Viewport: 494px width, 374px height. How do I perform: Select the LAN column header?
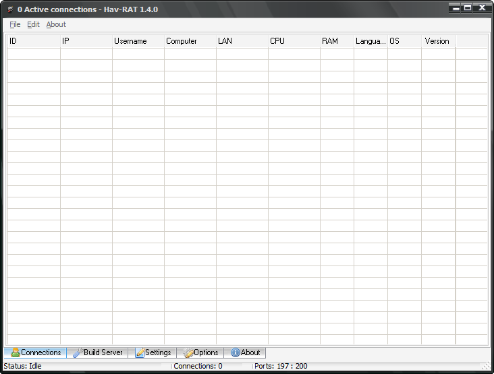[x=242, y=41]
